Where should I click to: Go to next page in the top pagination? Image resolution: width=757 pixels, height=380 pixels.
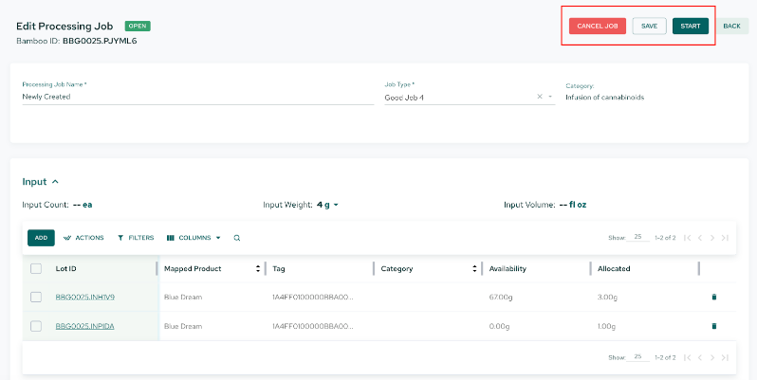[x=712, y=238]
